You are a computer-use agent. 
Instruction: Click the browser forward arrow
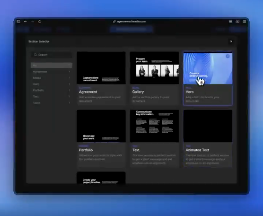coord(33,21)
